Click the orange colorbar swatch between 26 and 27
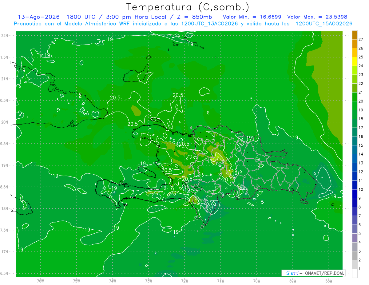Image resolution: width=369 pixels, height=285 pixels. point(355,44)
